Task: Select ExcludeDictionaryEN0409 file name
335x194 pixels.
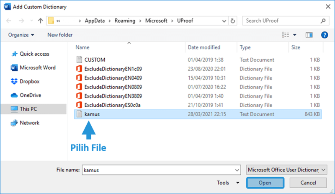Action: [113, 78]
